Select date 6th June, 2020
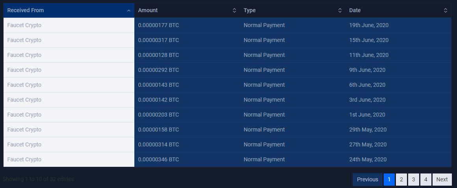 click(367, 85)
